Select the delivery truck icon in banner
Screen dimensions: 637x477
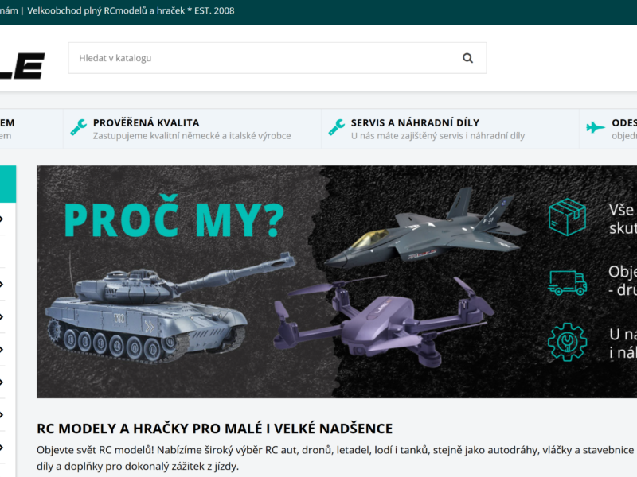click(x=568, y=282)
